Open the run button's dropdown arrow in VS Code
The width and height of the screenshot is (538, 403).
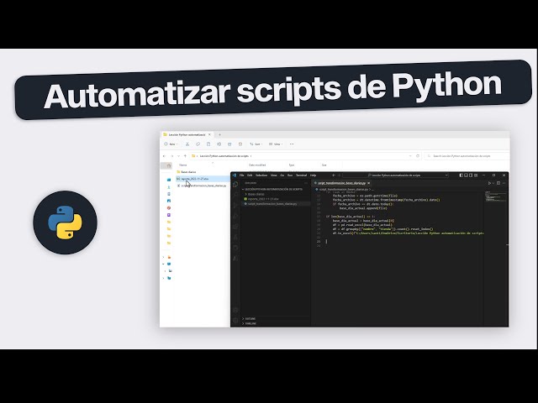493,183
